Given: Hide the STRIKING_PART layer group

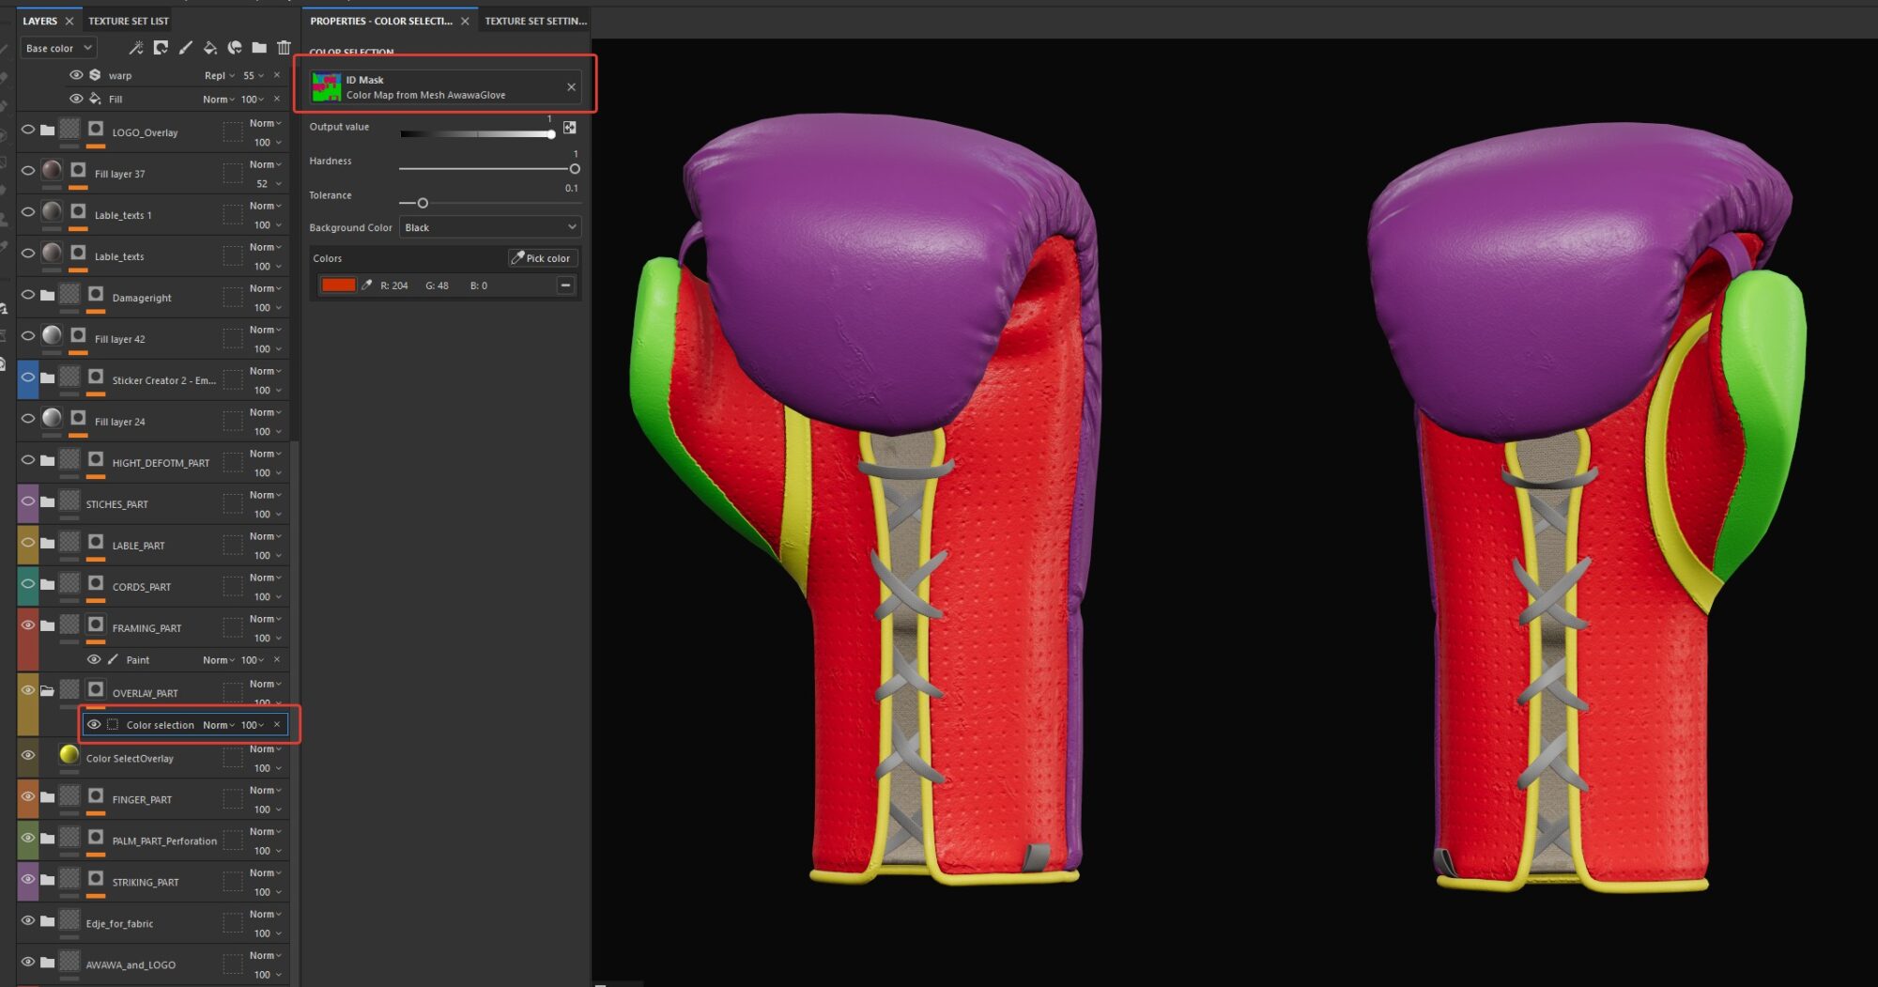Looking at the screenshot, I should coord(28,879).
